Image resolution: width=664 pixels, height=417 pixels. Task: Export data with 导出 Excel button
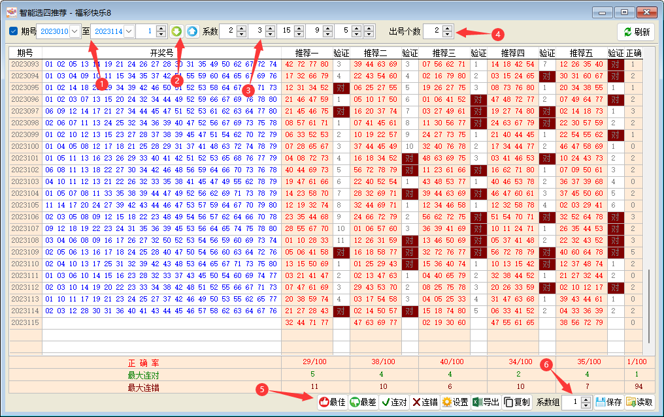pos(486,403)
